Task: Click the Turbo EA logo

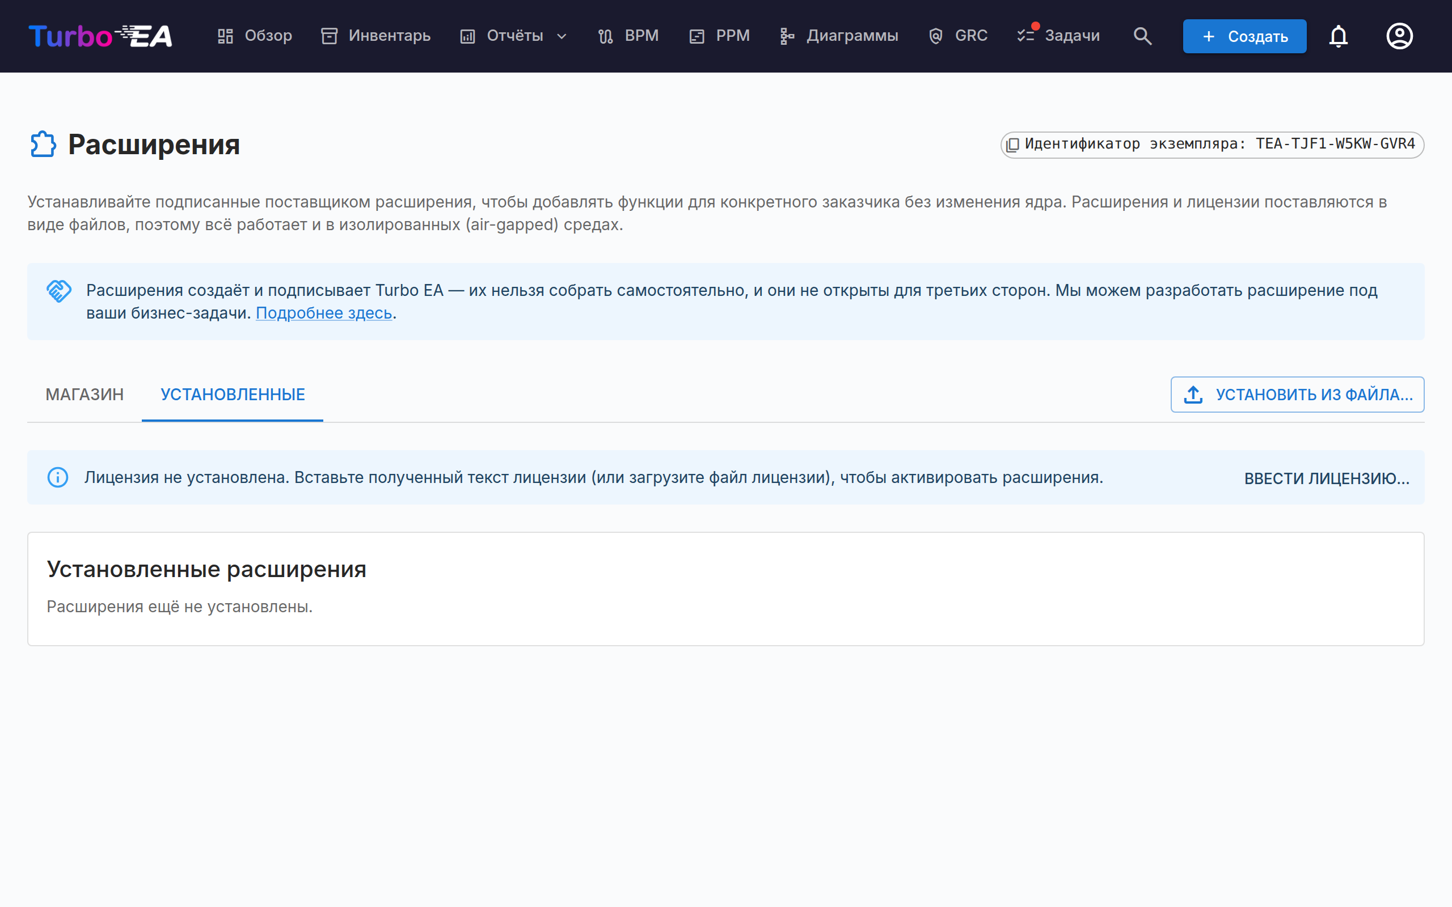Action: (x=101, y=36)
